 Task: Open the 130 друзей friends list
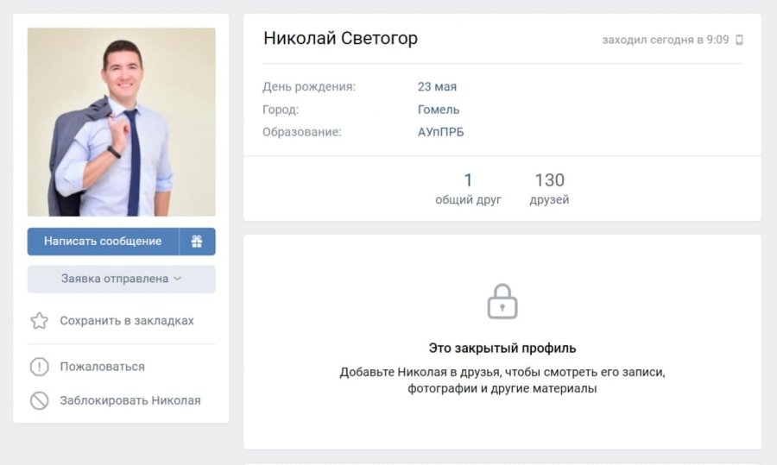pos(549,189)
